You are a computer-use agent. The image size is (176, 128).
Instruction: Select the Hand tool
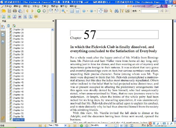coord(101,11)
